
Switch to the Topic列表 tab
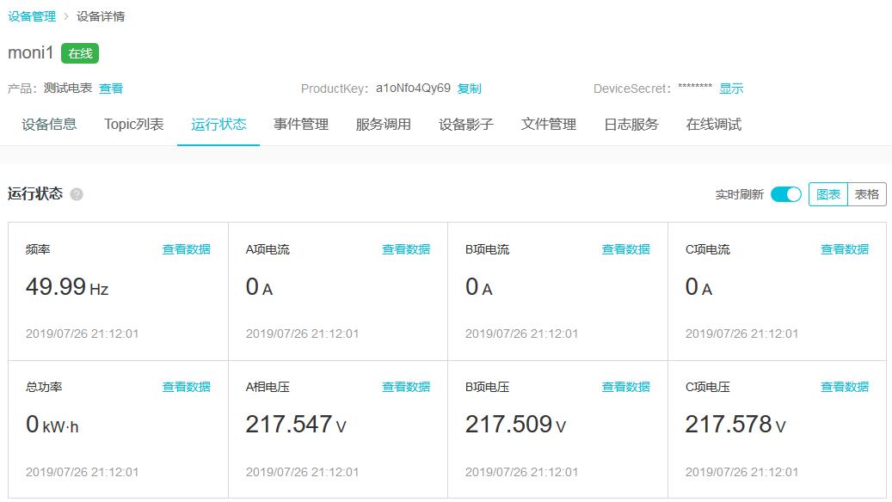pyautogui.click(x=133, y=124)
